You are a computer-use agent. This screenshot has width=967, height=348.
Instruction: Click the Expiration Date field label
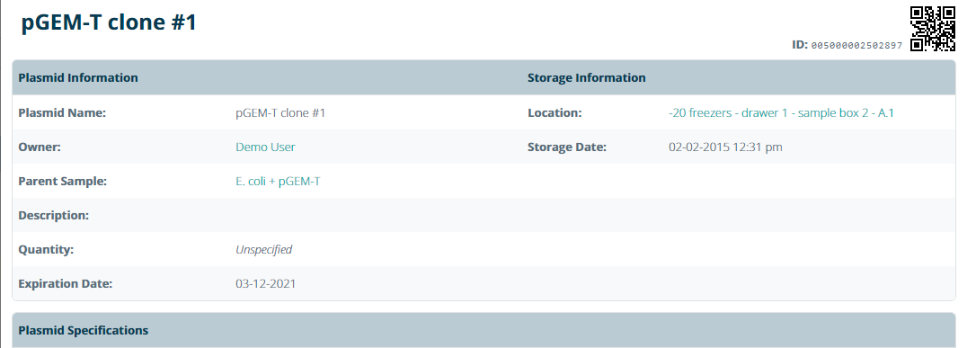pyautogui.click(x=66, y=284)
